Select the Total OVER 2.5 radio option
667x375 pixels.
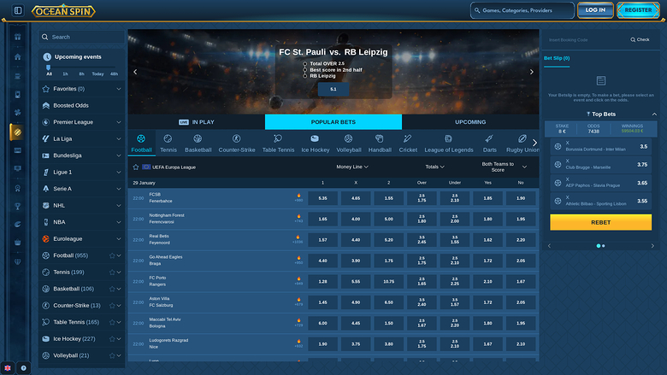coord(304,64)
